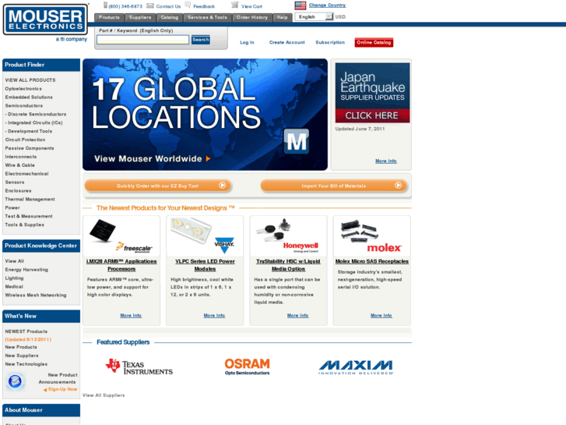Click the Part # / Keyword search field

point(142,40)
